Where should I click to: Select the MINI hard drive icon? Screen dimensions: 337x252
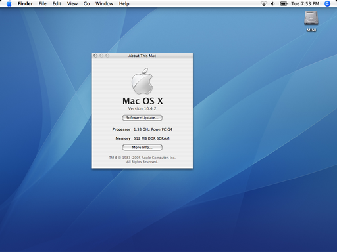[x=311, y=18]
